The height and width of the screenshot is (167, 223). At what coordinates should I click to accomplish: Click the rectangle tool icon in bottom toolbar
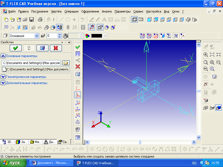pyautogui.click(x=122, y=149)
